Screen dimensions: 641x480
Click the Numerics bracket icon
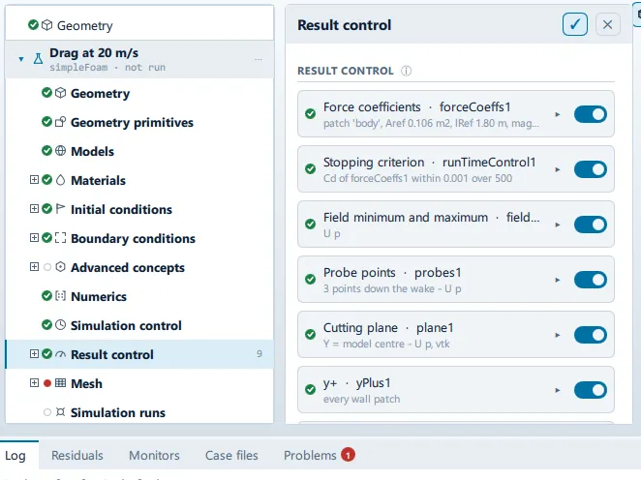tap(60, 296)
